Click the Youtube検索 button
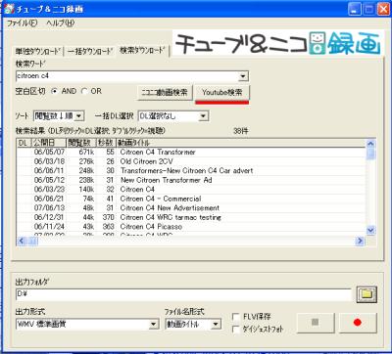The height and width of the screenshot is (354, 392). [222, 93]
